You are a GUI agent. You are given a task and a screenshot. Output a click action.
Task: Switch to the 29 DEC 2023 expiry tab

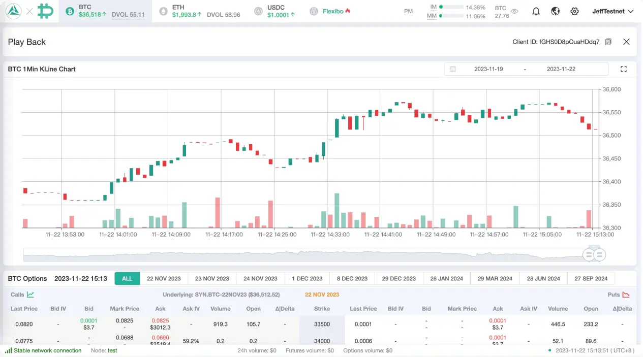(x=399, y=278)
